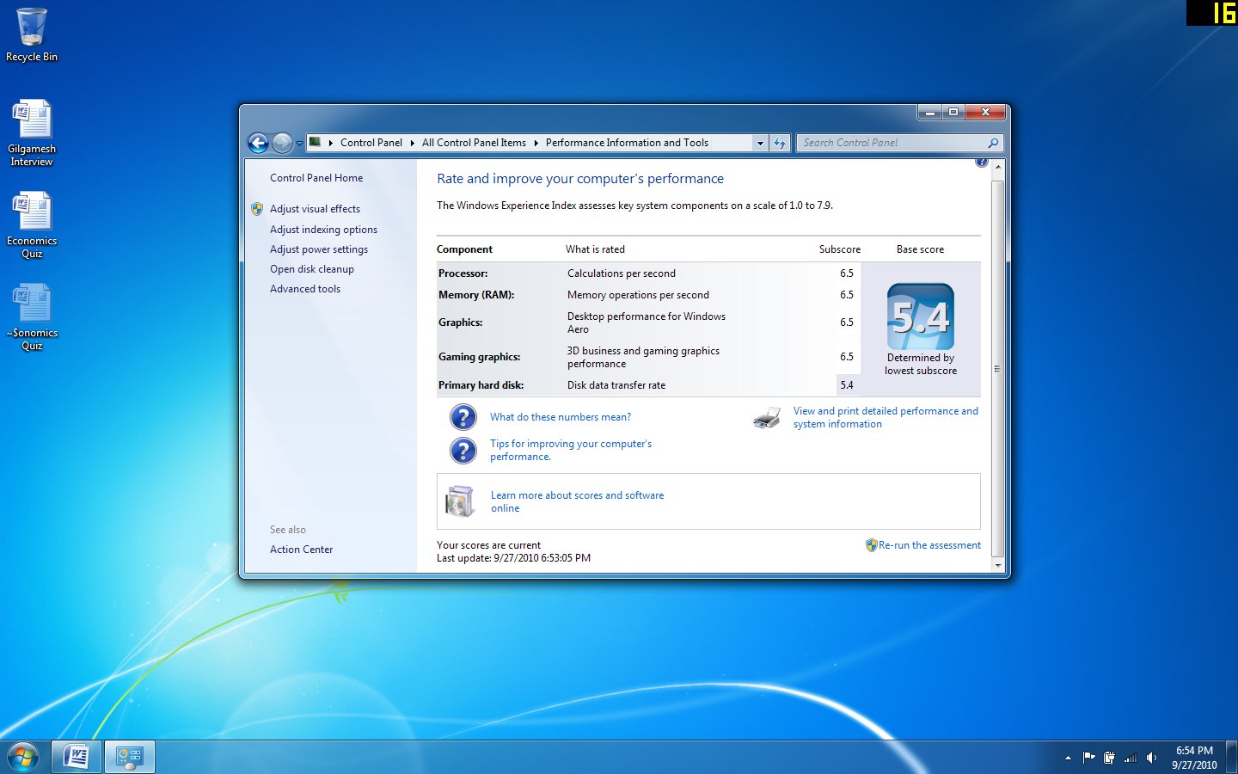Expand the root breadcrumb arrow before Control Panel
Screen dimensions: 1238x774
331,143
